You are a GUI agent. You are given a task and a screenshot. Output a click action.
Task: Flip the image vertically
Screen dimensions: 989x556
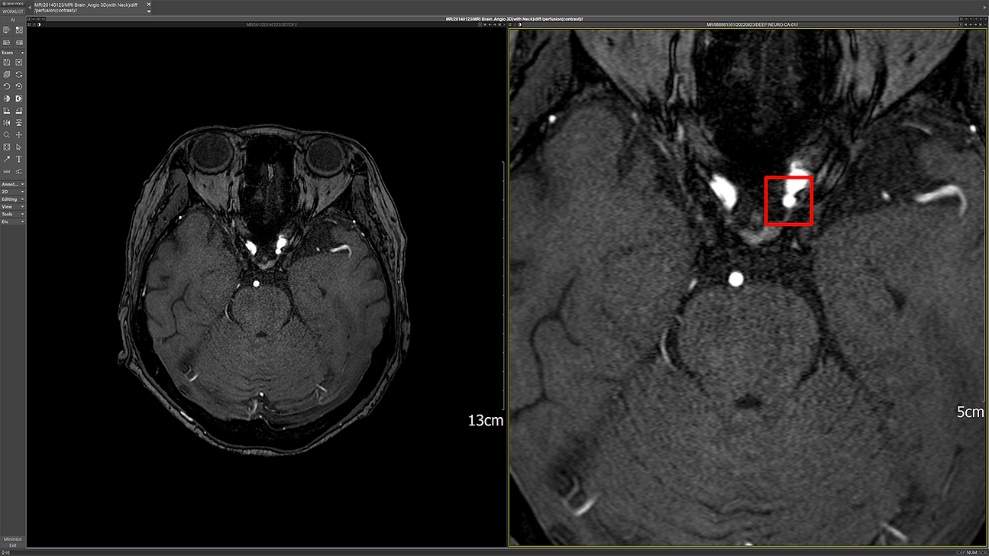(19, 122)
